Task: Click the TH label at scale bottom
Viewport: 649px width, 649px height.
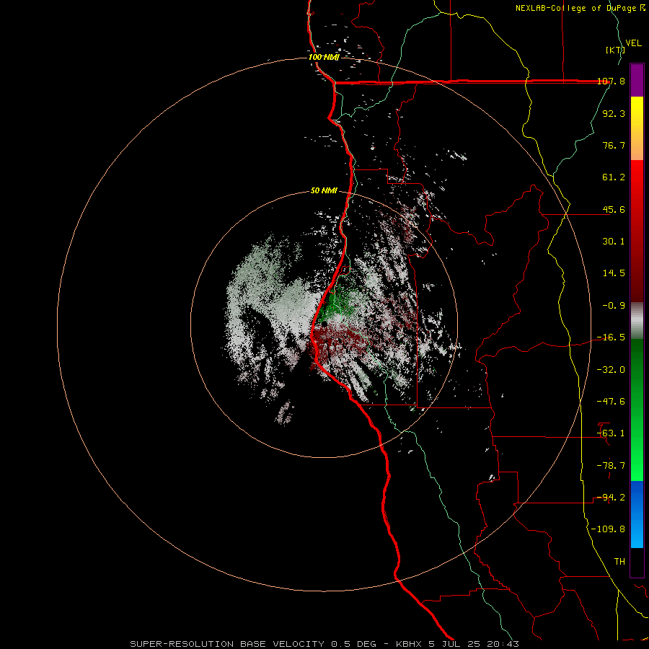Action: pyautogui.click(x=619, y=562)
